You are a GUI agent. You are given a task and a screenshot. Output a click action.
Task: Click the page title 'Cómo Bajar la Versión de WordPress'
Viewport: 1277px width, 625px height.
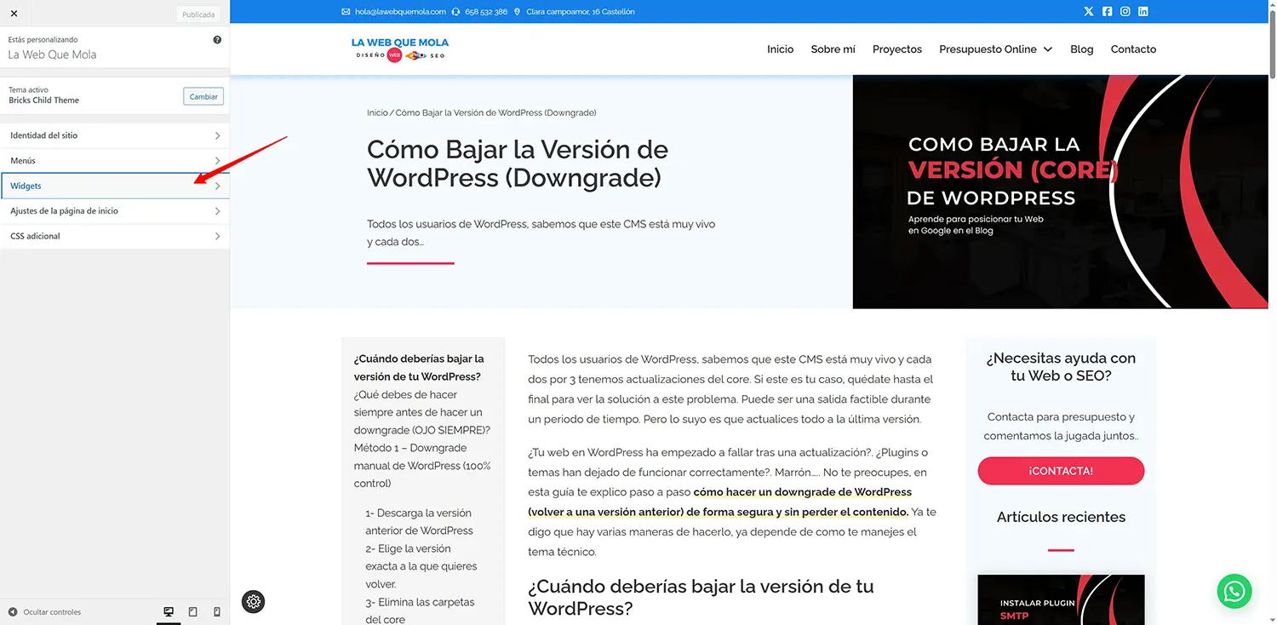[x=518, y=163]
